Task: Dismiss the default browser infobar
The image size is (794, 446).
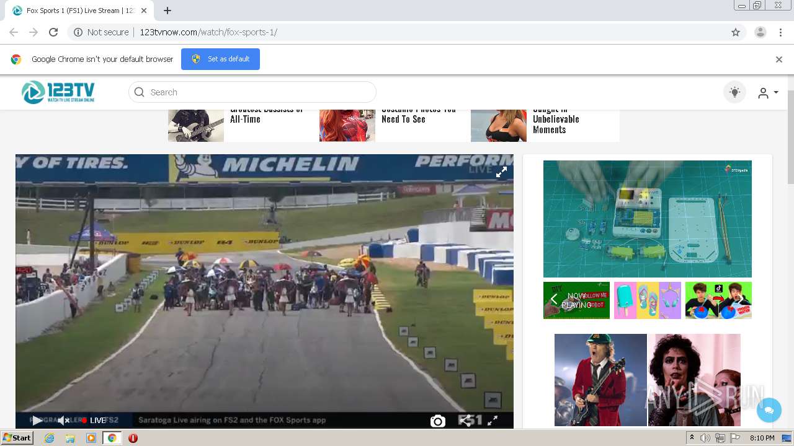Action: 779,59
